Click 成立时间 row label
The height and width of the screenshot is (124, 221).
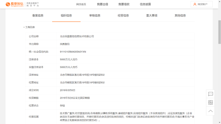click(34, 90)
